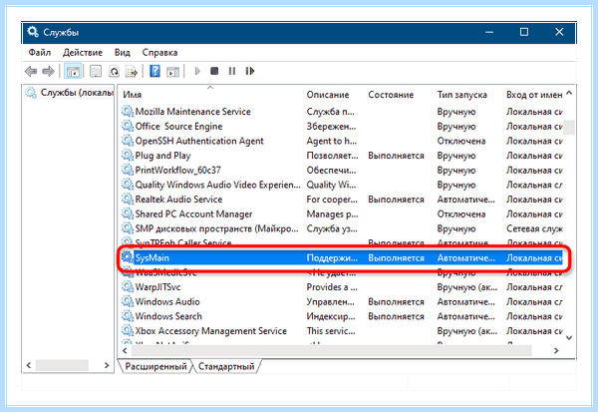Select the SMP дисковых пространств service

coord(342,228)
